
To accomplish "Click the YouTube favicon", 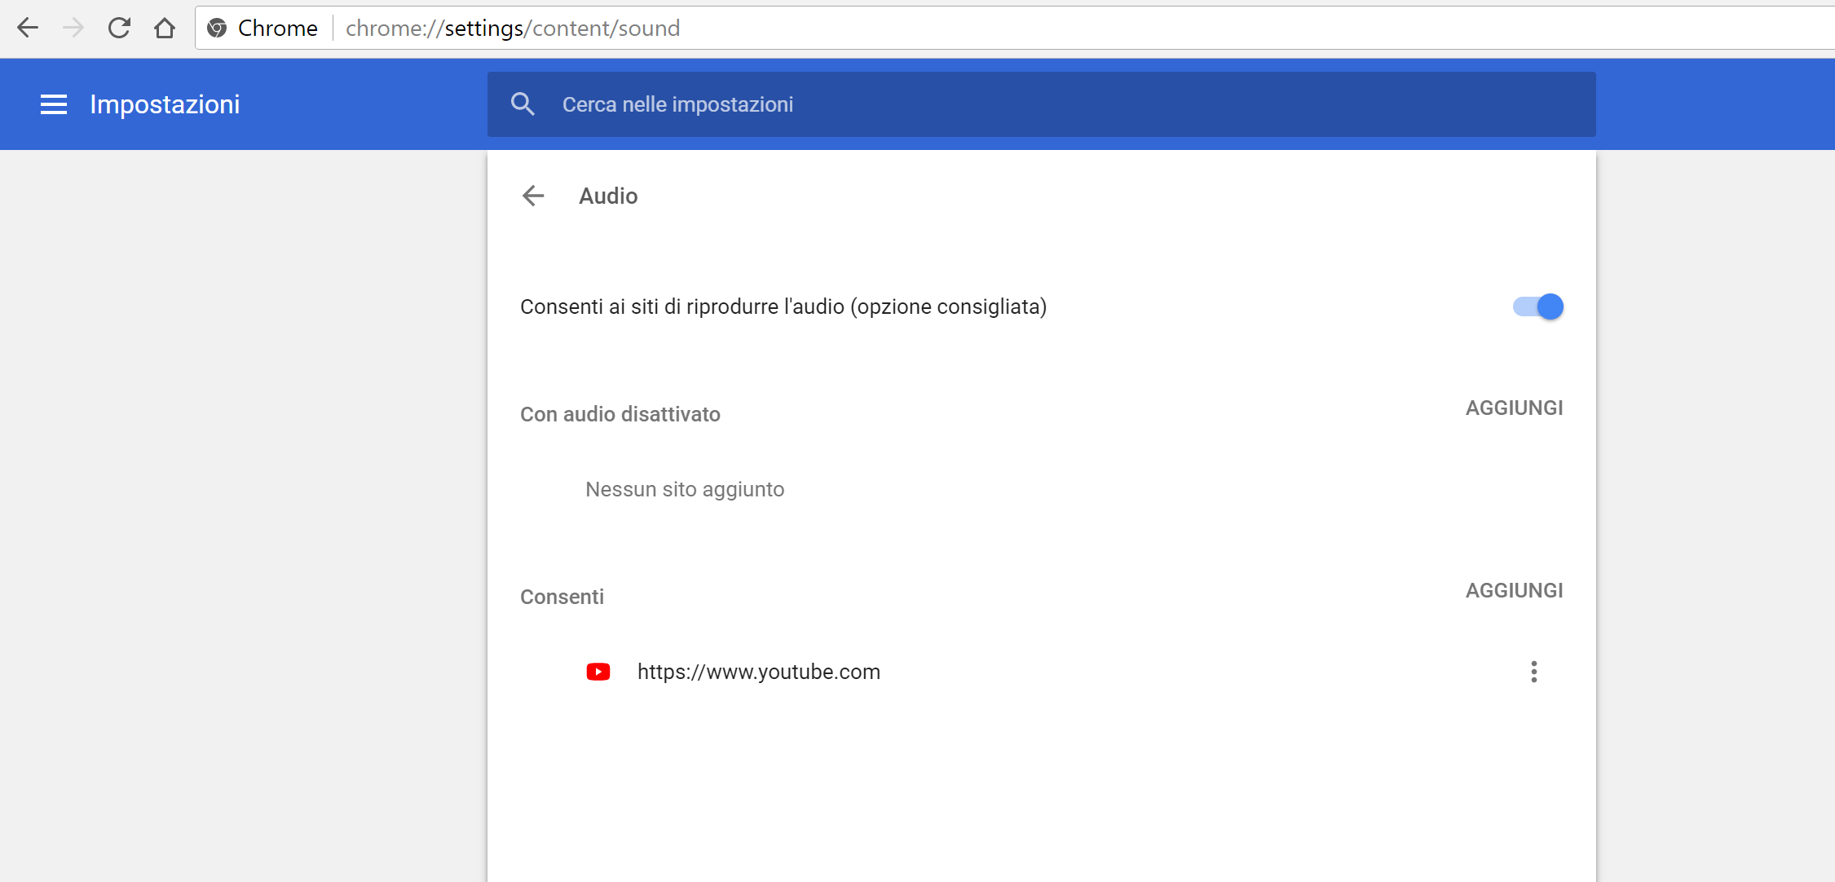I will coord(598,672).
